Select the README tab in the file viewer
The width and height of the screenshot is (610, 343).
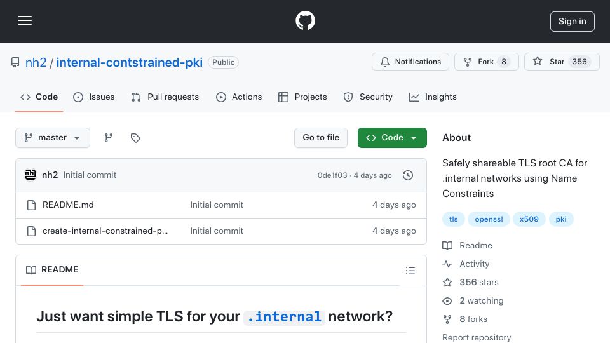52,270
